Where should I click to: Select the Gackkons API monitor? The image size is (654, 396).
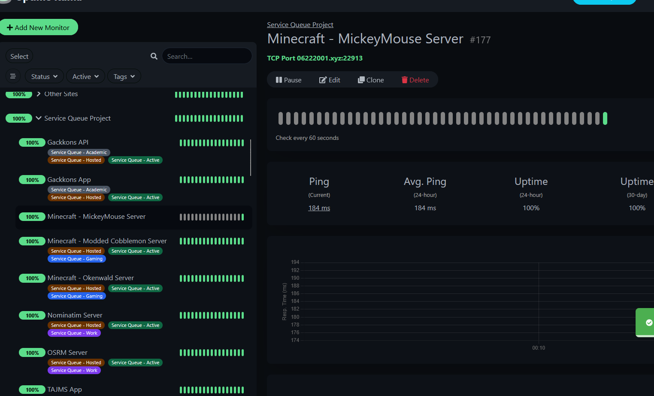point(68,142)
